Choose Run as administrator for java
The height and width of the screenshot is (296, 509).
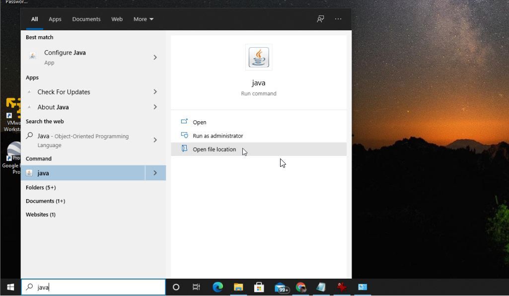pyautogui.click(x=218, y=136)
